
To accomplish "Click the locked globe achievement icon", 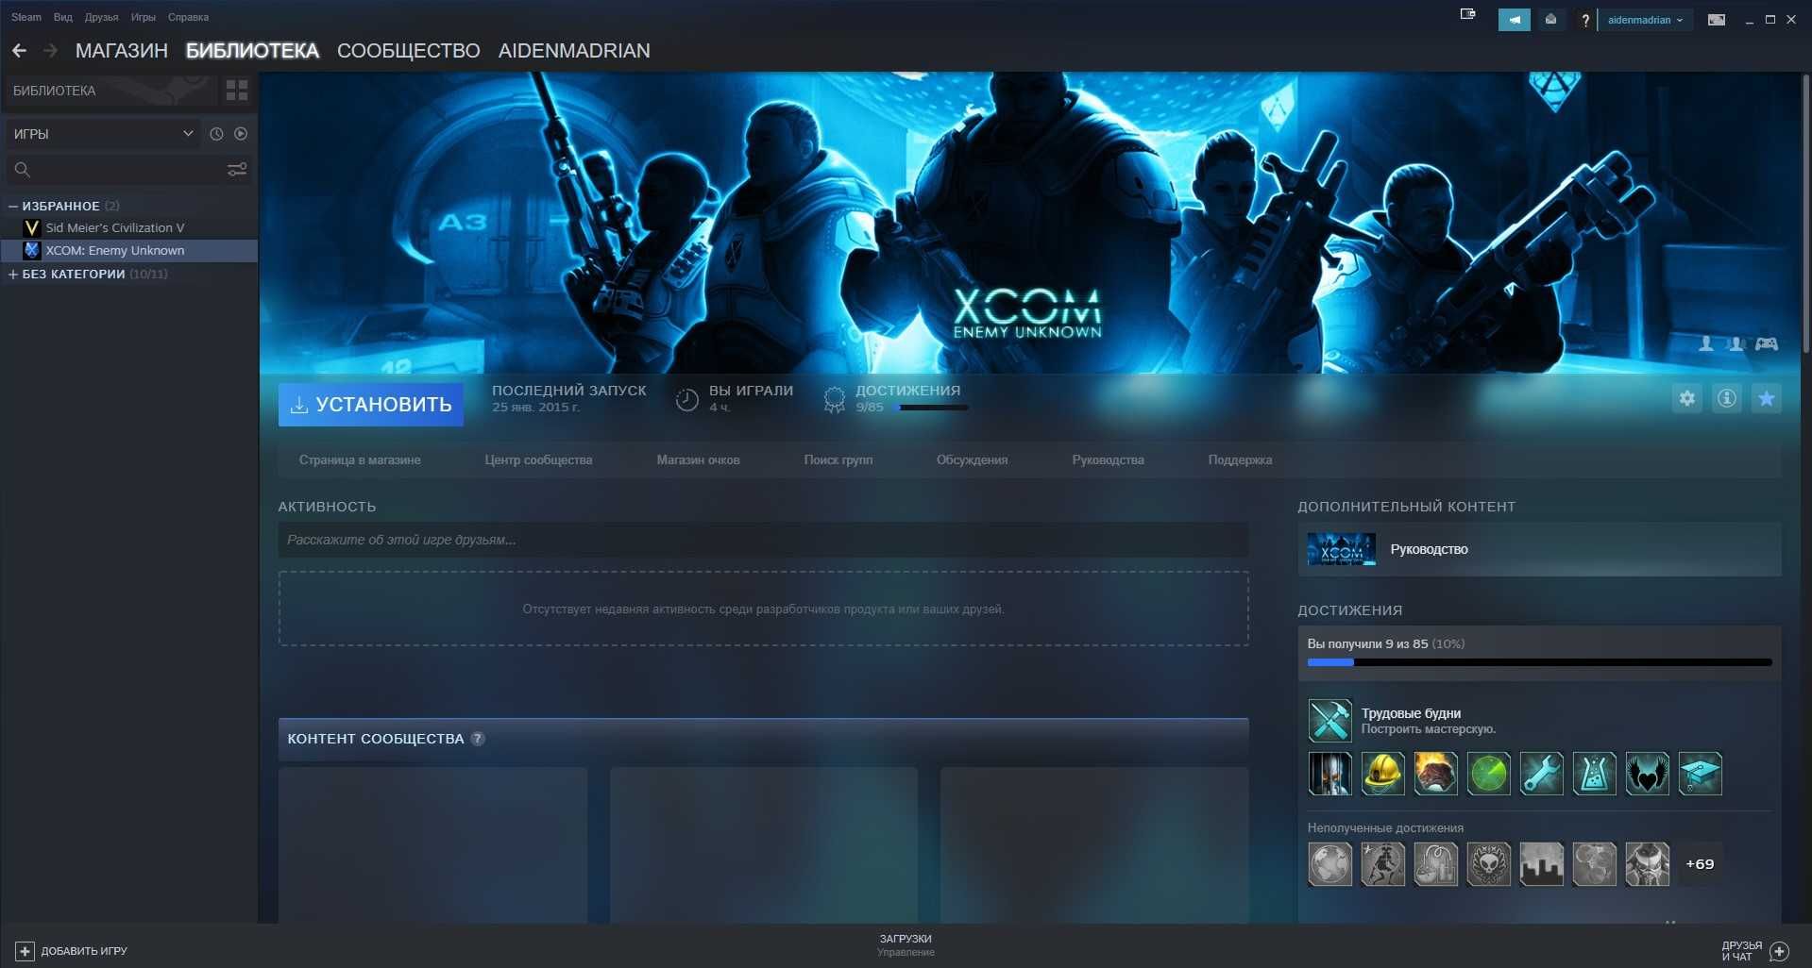I will coord(1329,864).
